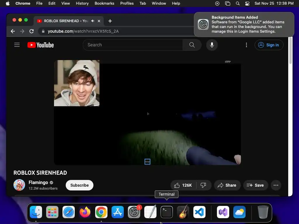Image resolution: width=299 pixels, height=224 pixels.
Task: Launch Visual Studio Code from Dock
Action: (x=199, y=212)
